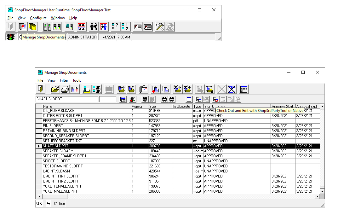The width and height of the screenshot is (338, 215).
Task: Open the Manage ShopDocuments red-dot document icon
Action: pos(22,27)
